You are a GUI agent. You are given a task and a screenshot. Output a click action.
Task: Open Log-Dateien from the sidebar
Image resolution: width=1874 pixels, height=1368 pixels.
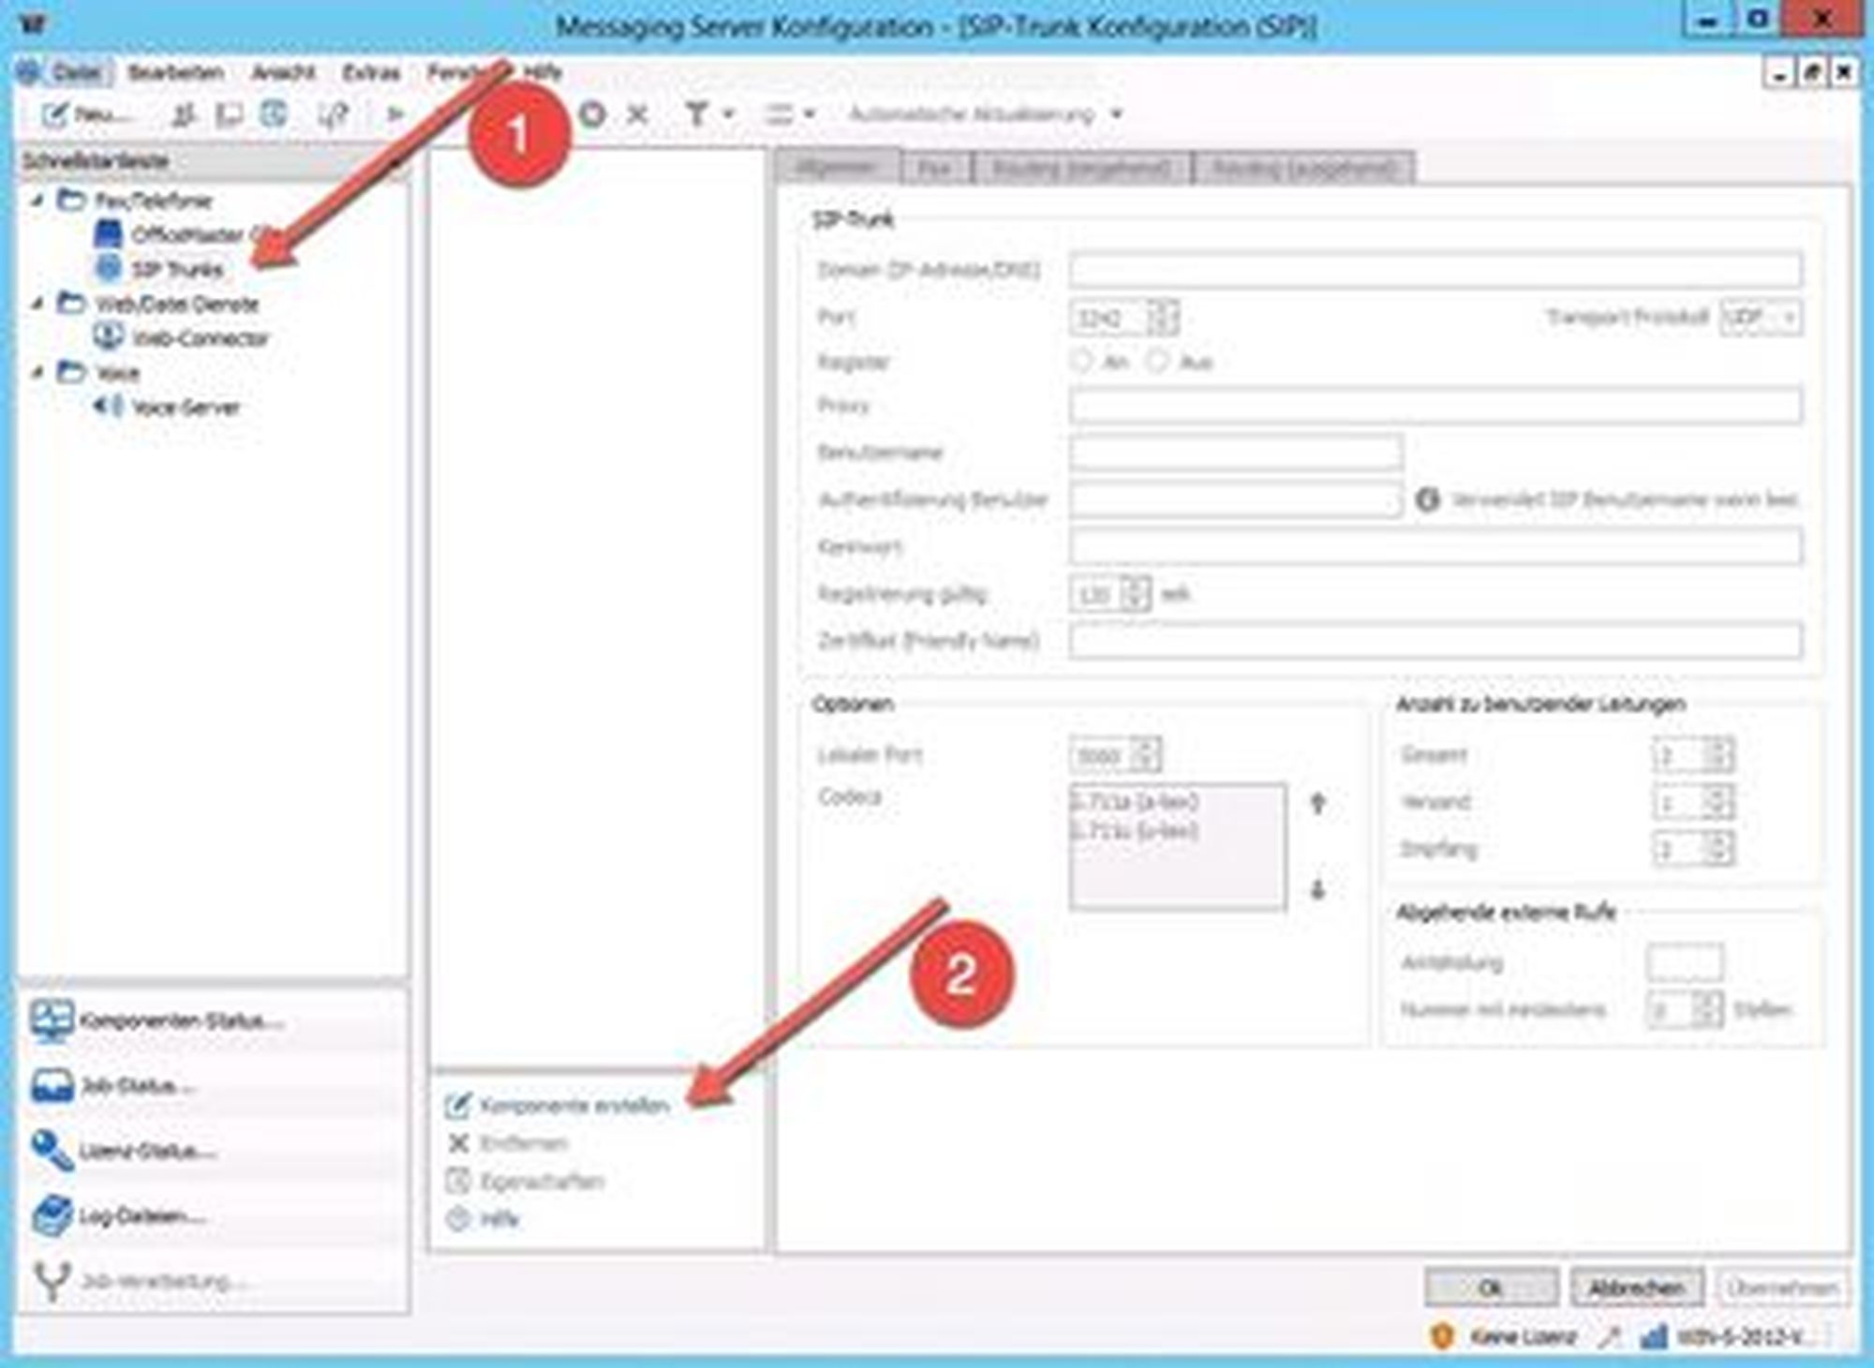[x=141, y=1216]
